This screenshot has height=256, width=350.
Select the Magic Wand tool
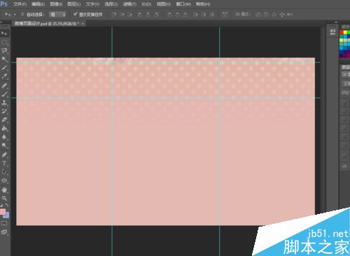click(x=4, y=59)
